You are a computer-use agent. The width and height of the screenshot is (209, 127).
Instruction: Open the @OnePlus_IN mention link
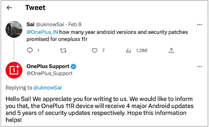(x=41, y=32)
